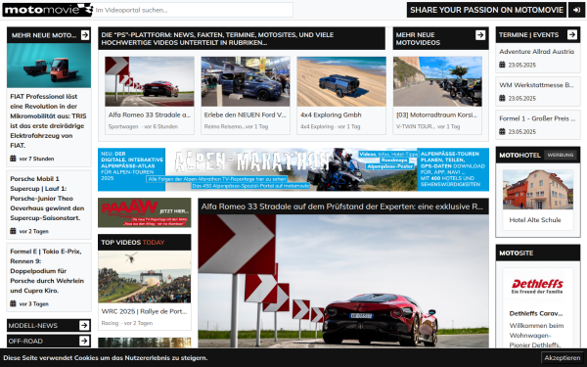This screenshot has height=367, width=587.
Task: Focus the Videoportal search field
Action: click(193, 10)
